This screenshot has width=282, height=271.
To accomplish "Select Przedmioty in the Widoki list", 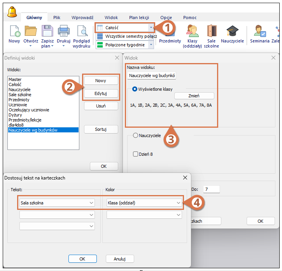I will tap(43, 100).
